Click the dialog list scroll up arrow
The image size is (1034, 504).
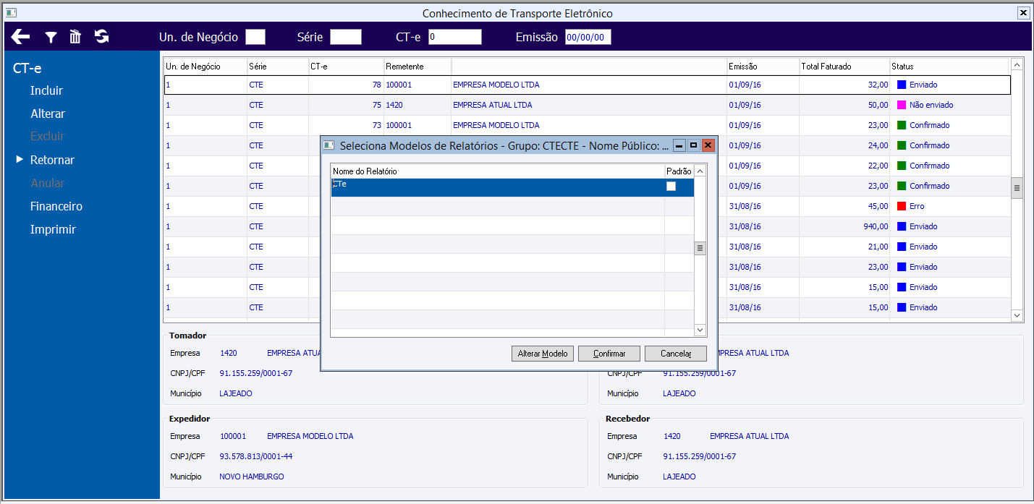click(700, 171)
